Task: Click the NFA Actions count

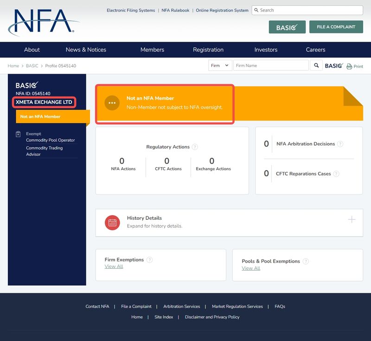Action: coord(122,161)
